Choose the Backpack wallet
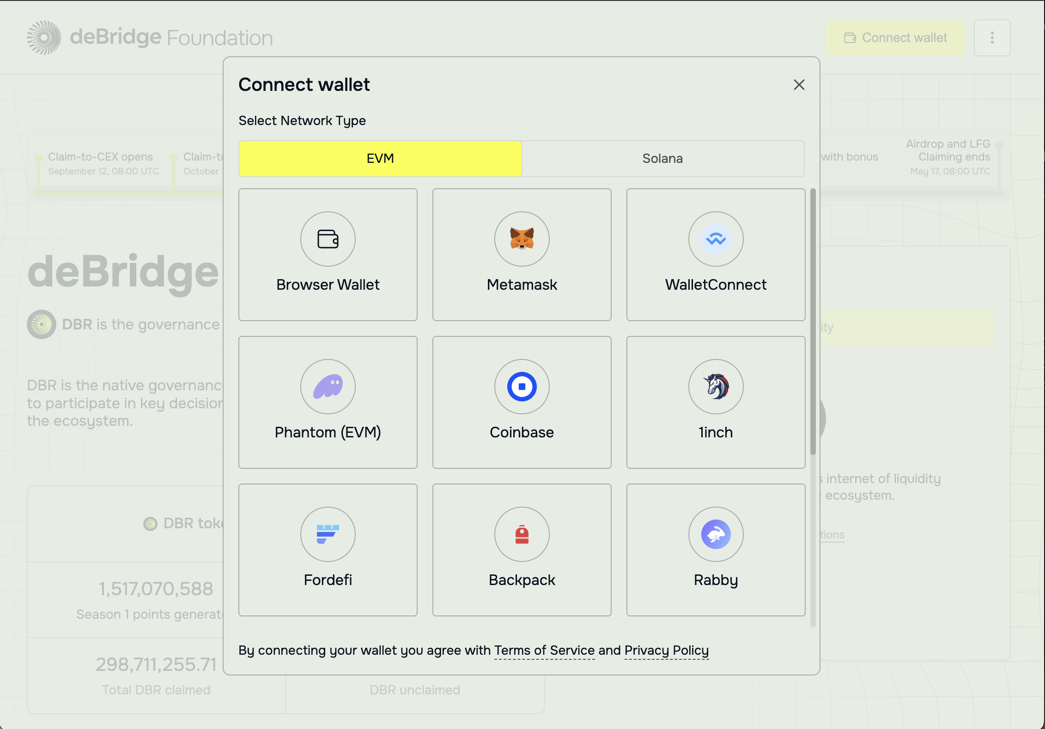Viewport: 1045px width, 729px height. pos(522,550)
